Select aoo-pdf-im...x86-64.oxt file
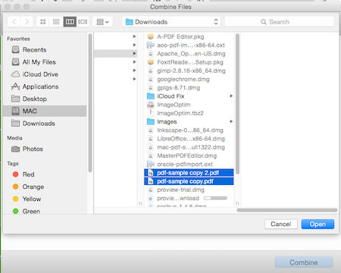341x273 pixels. click(189, 45)
